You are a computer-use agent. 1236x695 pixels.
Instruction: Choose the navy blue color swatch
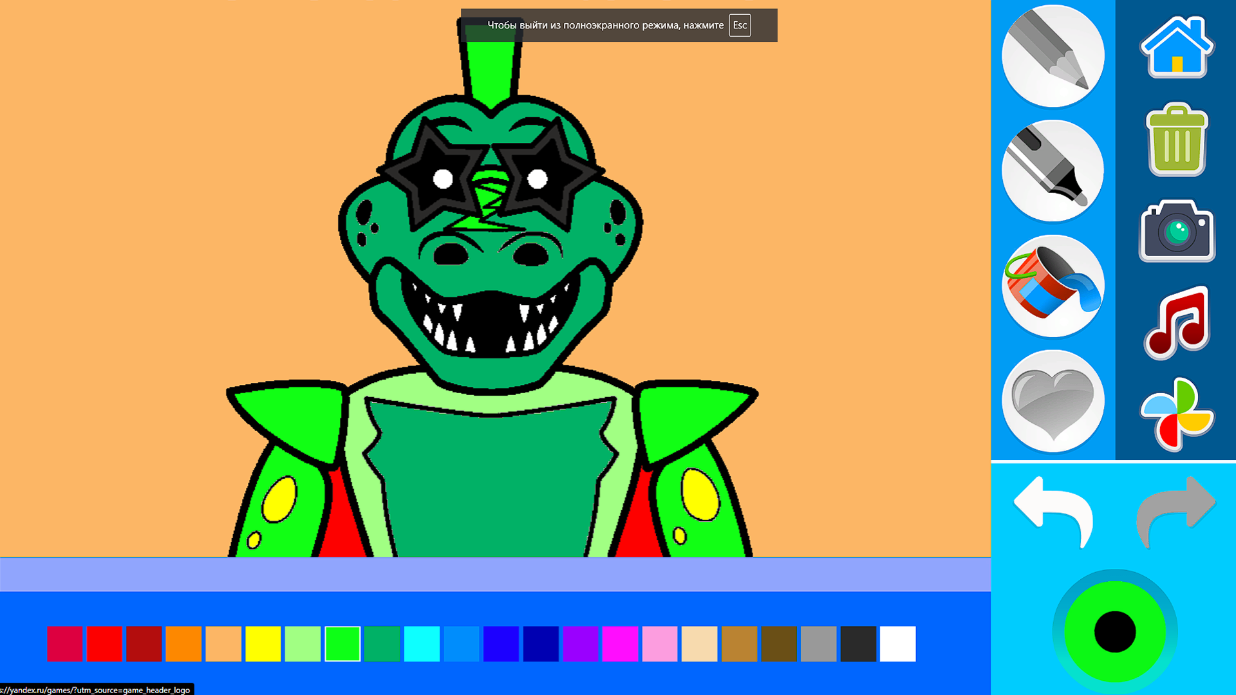point(541,644)
